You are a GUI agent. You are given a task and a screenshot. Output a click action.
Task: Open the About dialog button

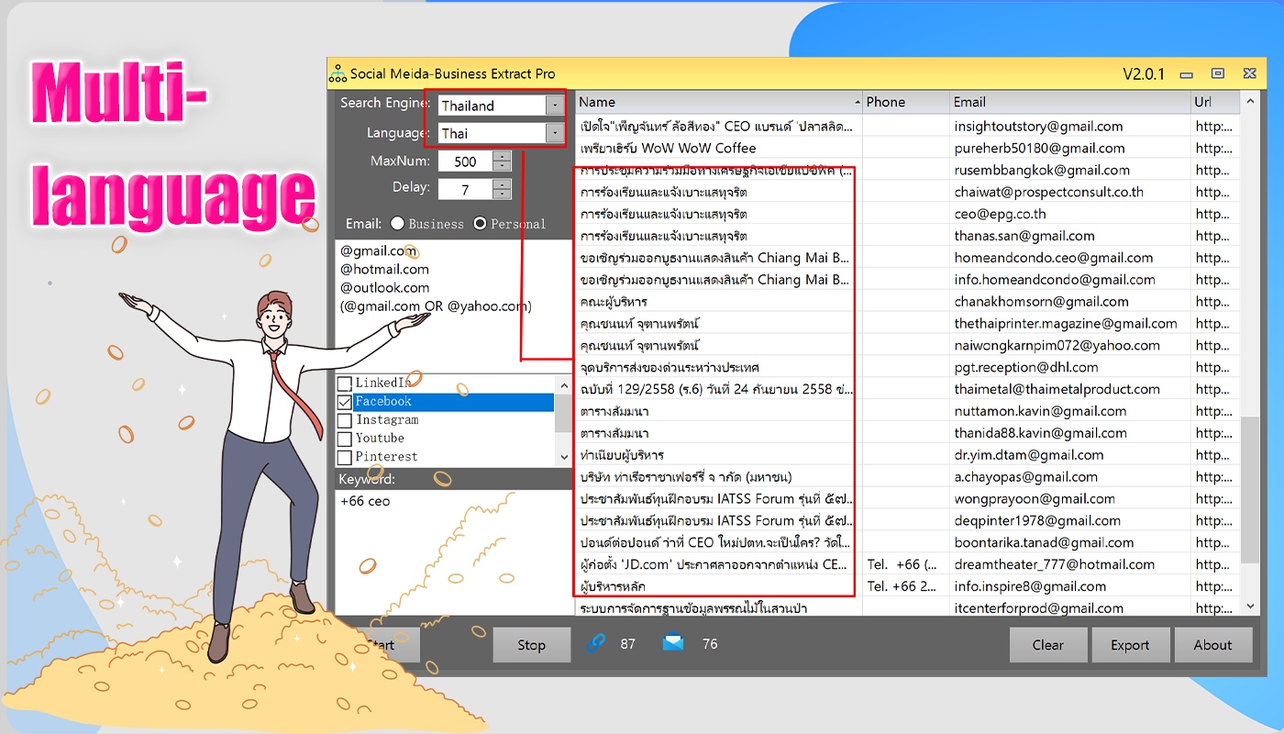coord(1212,645)
